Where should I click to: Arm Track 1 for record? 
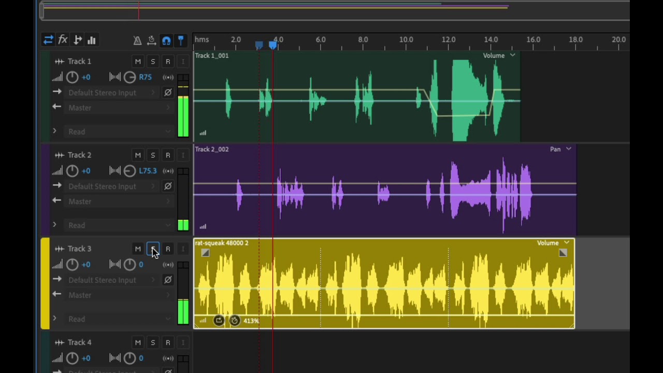pyautogui.click(x=168, y=62)
